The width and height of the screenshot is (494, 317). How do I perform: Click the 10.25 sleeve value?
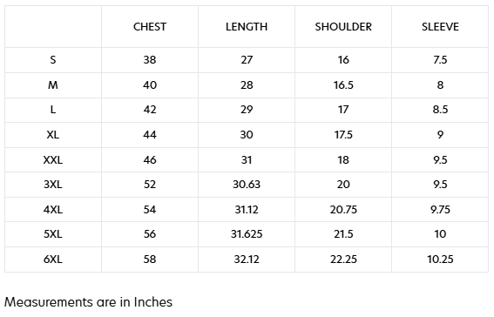pyautogui.click(x=440, y=259)
